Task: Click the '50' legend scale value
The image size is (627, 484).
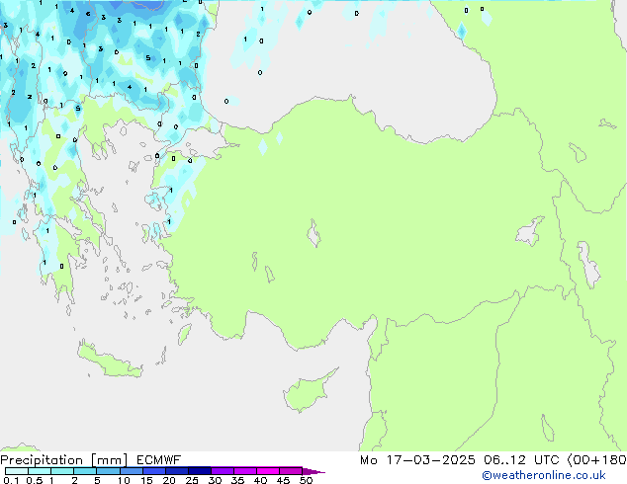Action: pyautogui.click(x=306, y=480)
